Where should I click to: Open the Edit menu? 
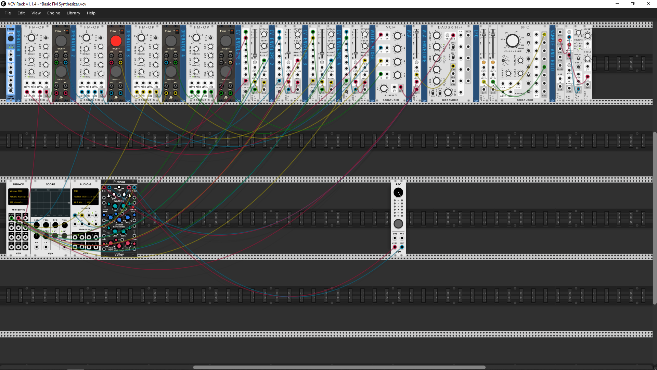click(21, 13)
